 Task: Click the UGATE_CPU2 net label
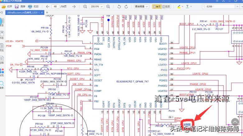click(x=203, y=90)
